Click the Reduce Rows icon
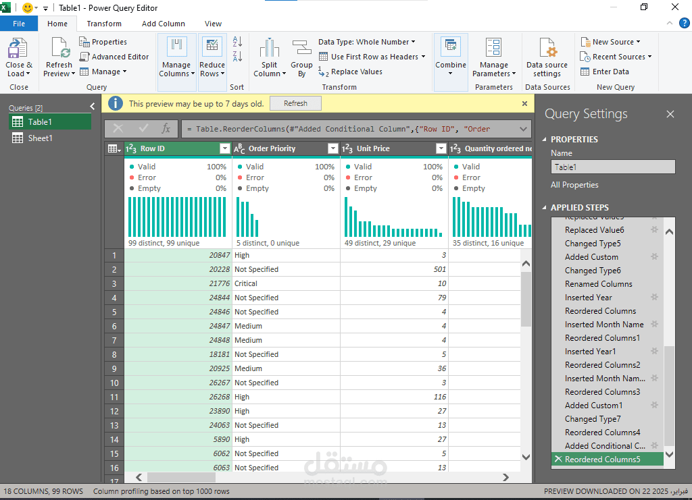 click(x=212, y=47)
